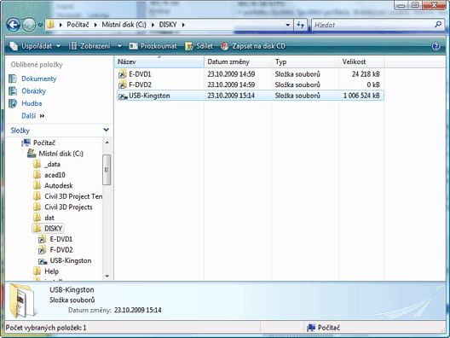Select Počítač in the address breadcrumb
The height and width of the screenshot is (338, 450).
pyautogui.click(x=78, y=25)
